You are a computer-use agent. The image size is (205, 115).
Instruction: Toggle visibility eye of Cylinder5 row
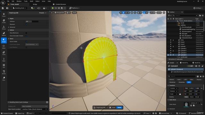(168, 55)
